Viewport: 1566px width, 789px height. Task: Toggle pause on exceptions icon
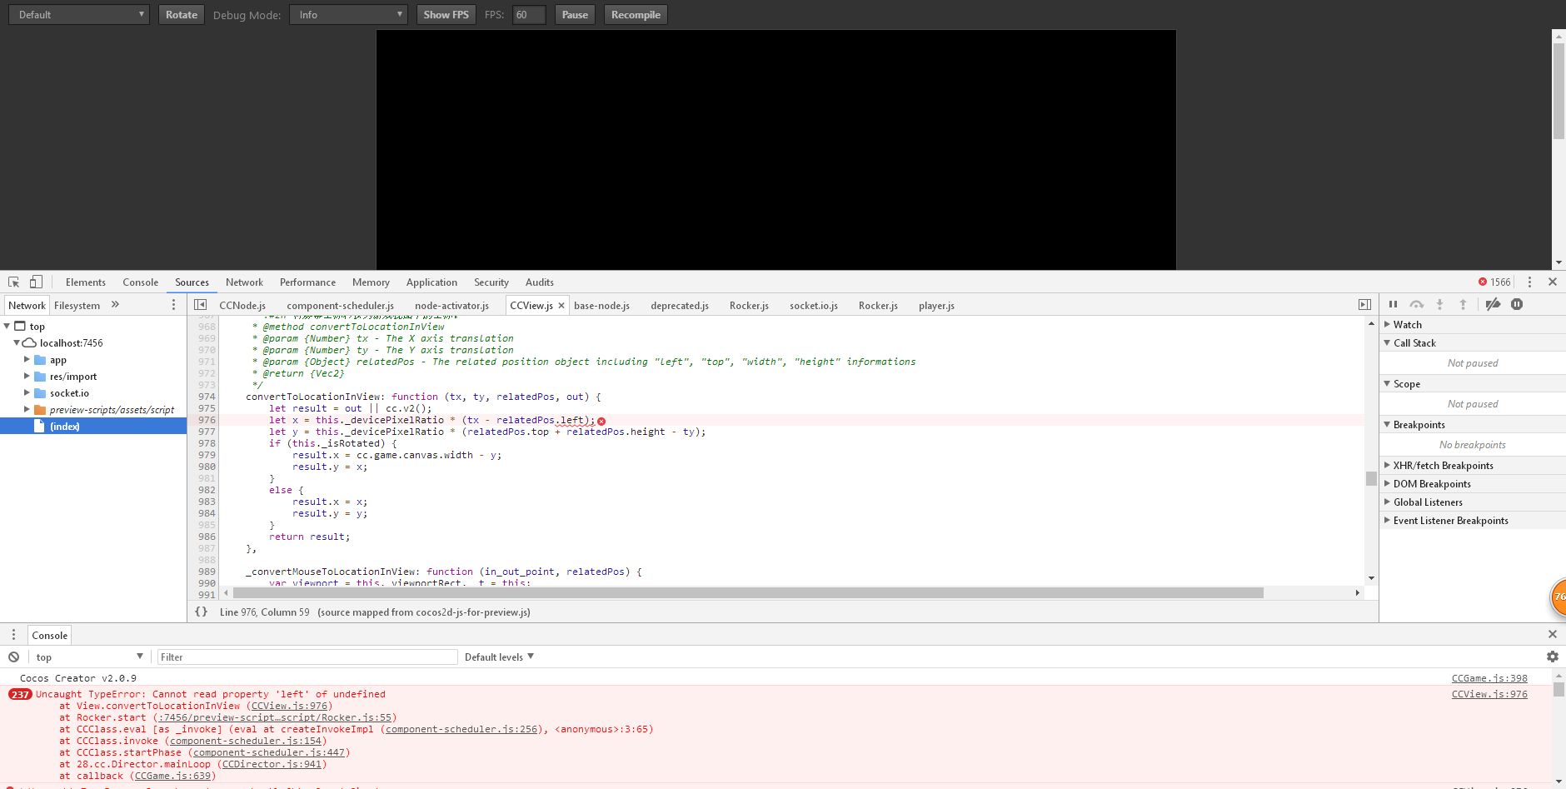pos(1517,305)
